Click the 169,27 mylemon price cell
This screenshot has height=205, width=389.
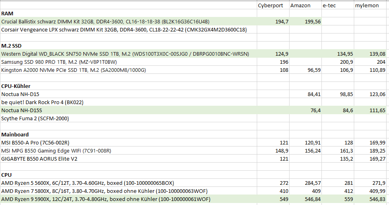(370, 159)
